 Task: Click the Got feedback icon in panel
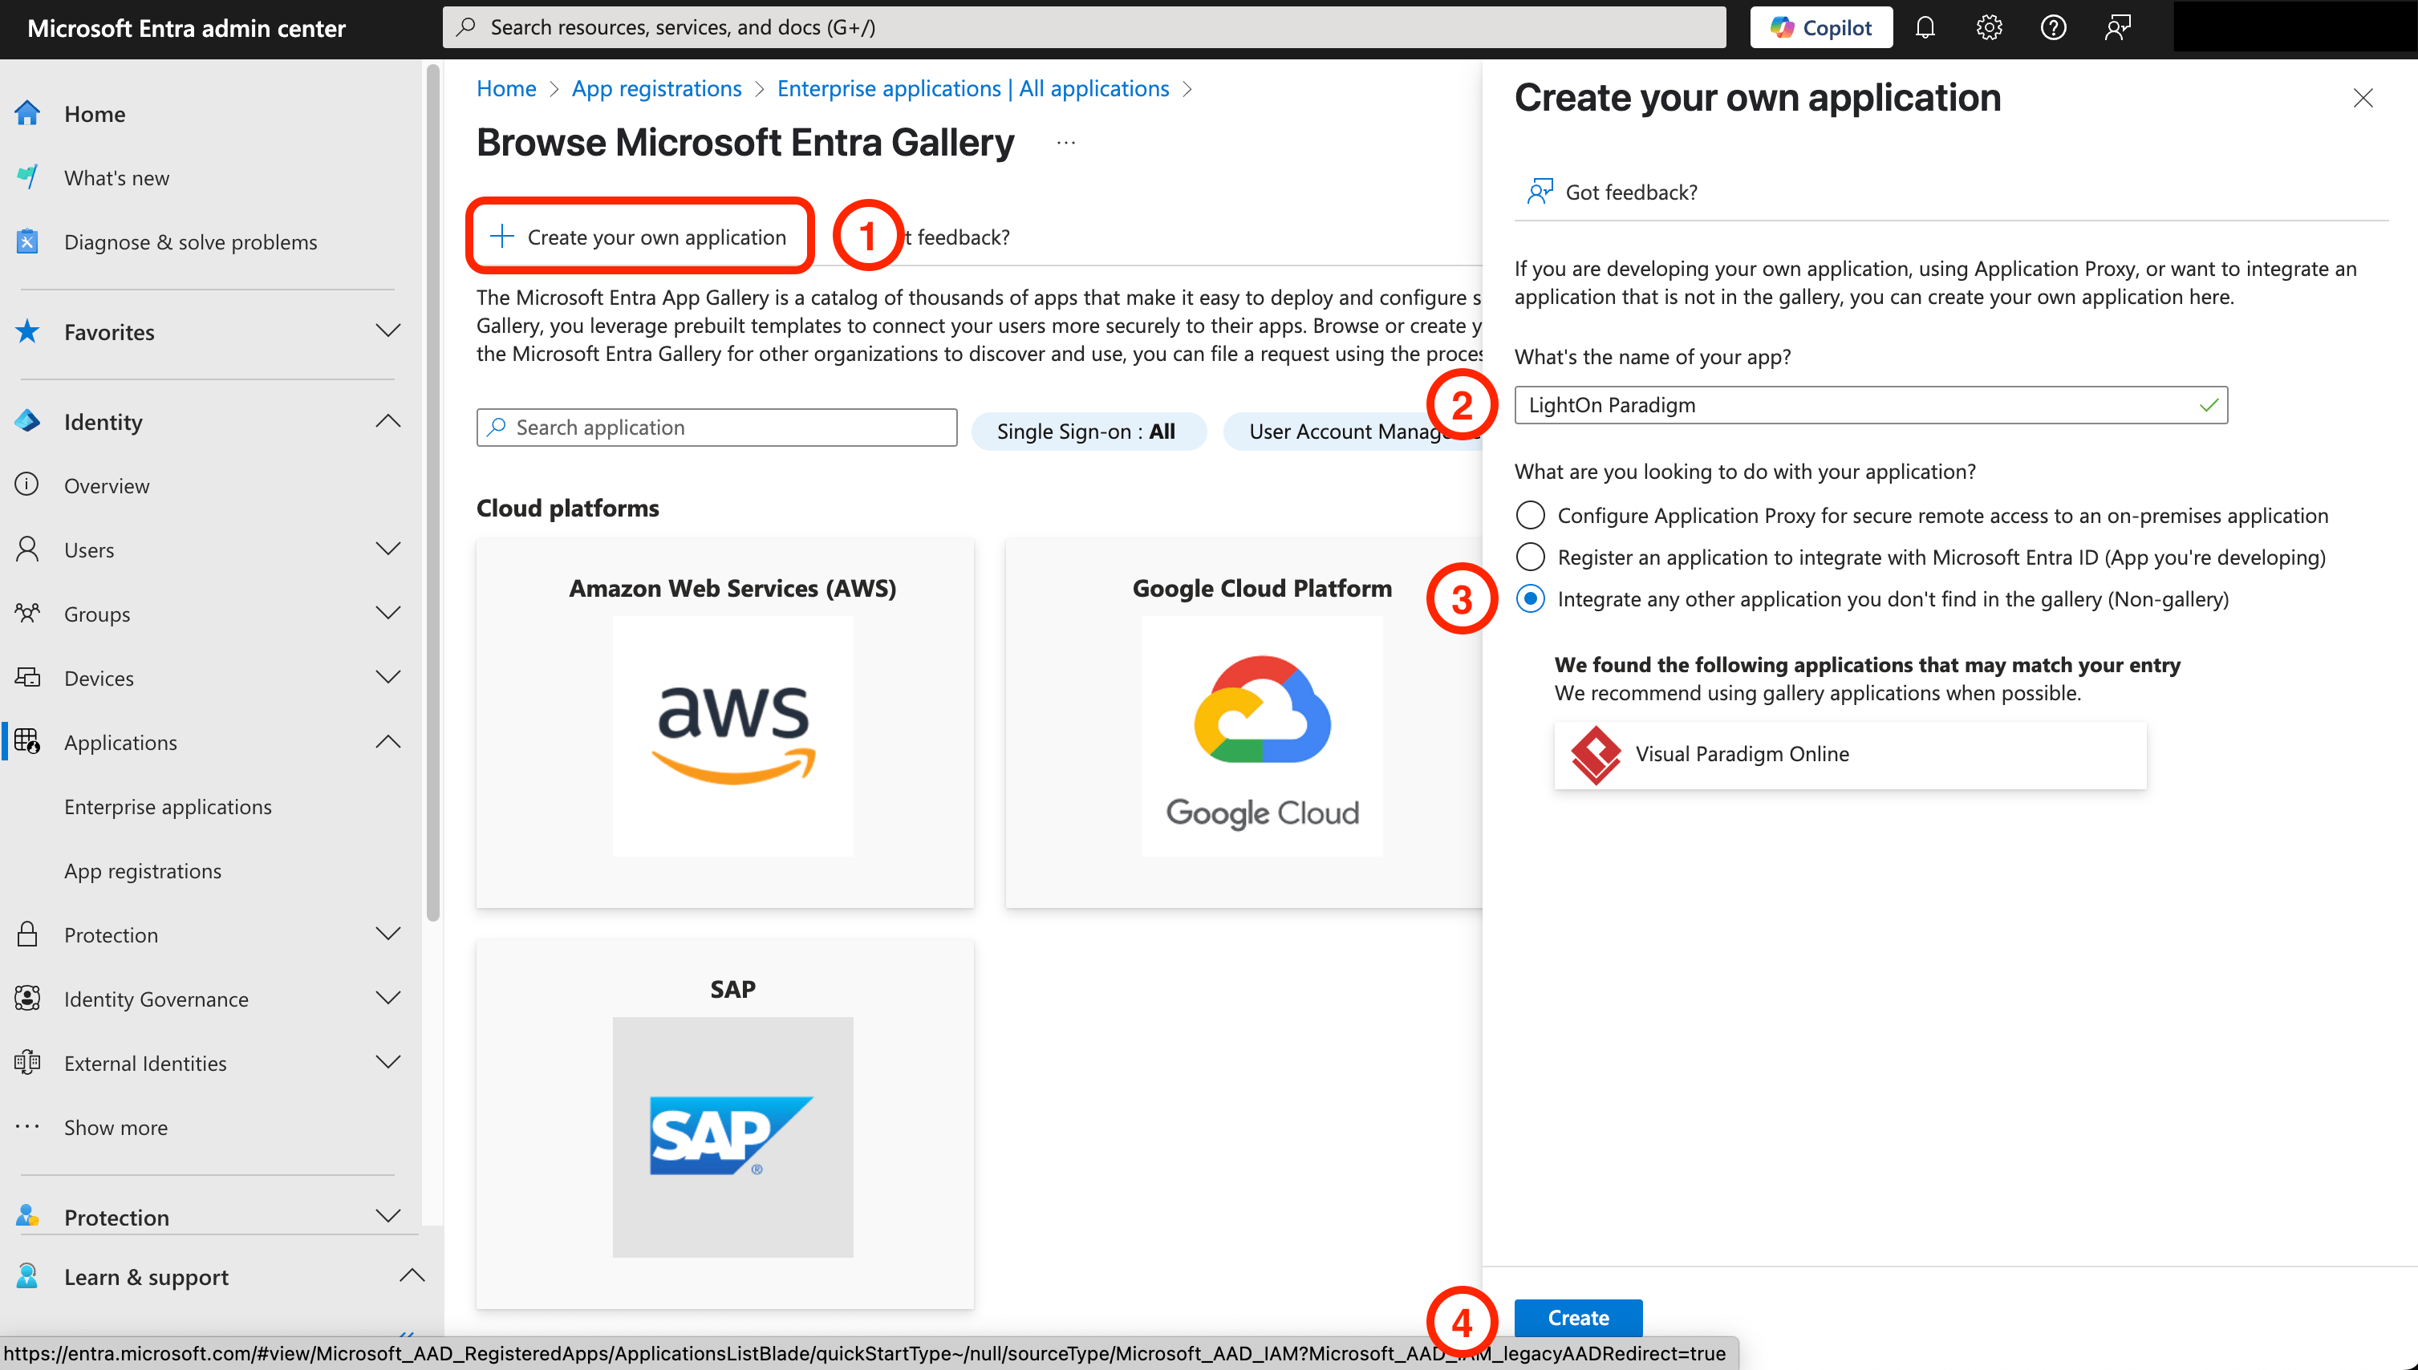1540,192
